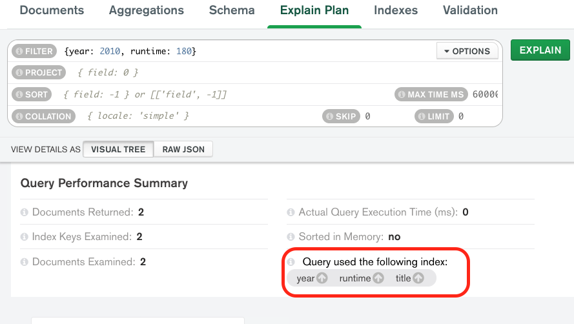Click the COLLATION info label

coord(43,116)
